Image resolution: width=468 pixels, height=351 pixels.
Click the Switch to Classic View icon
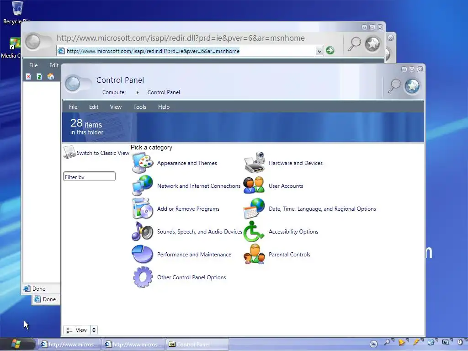click(69, 152)
